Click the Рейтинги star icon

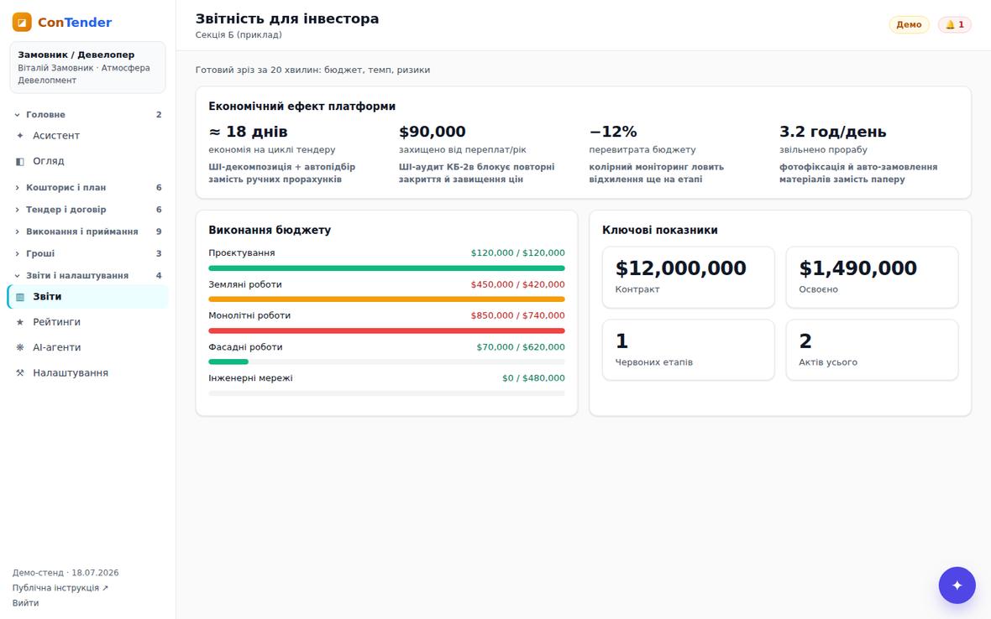click(x=20, y=322)
